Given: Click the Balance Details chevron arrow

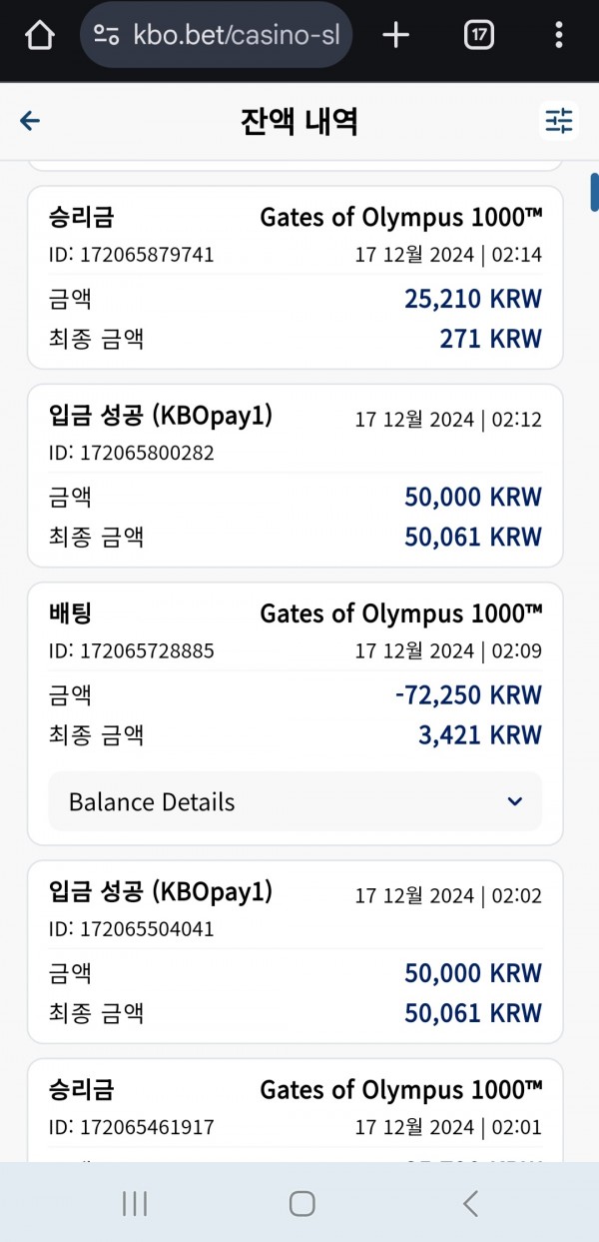Looking at the screenshot, I should point(515,801).
